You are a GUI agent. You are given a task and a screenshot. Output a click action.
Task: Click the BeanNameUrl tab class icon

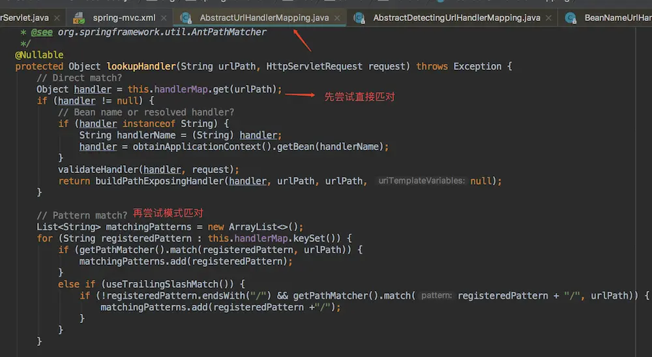click(x=570, y=18)
